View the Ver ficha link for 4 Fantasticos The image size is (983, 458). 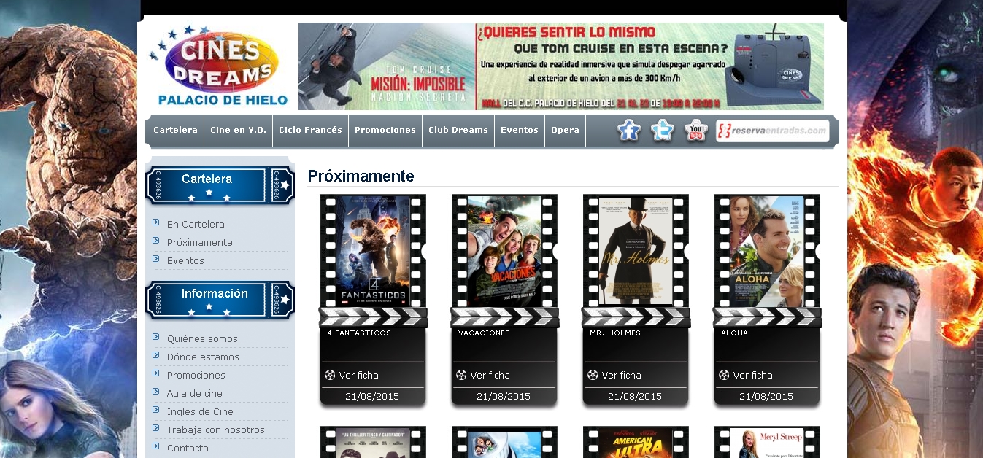[359, 375]
